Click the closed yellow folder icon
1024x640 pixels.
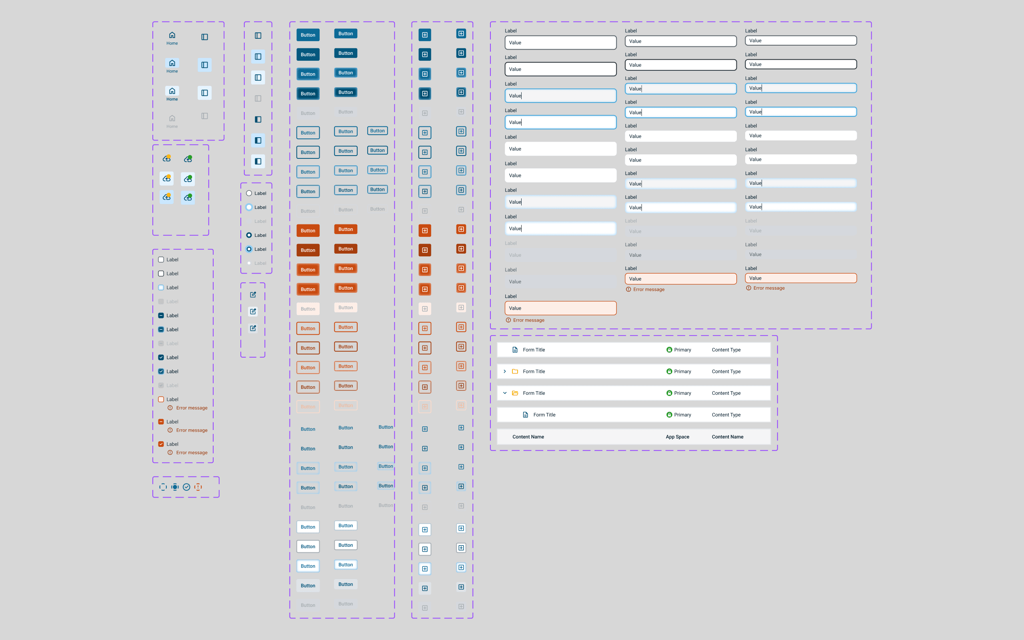coord(515,371)
